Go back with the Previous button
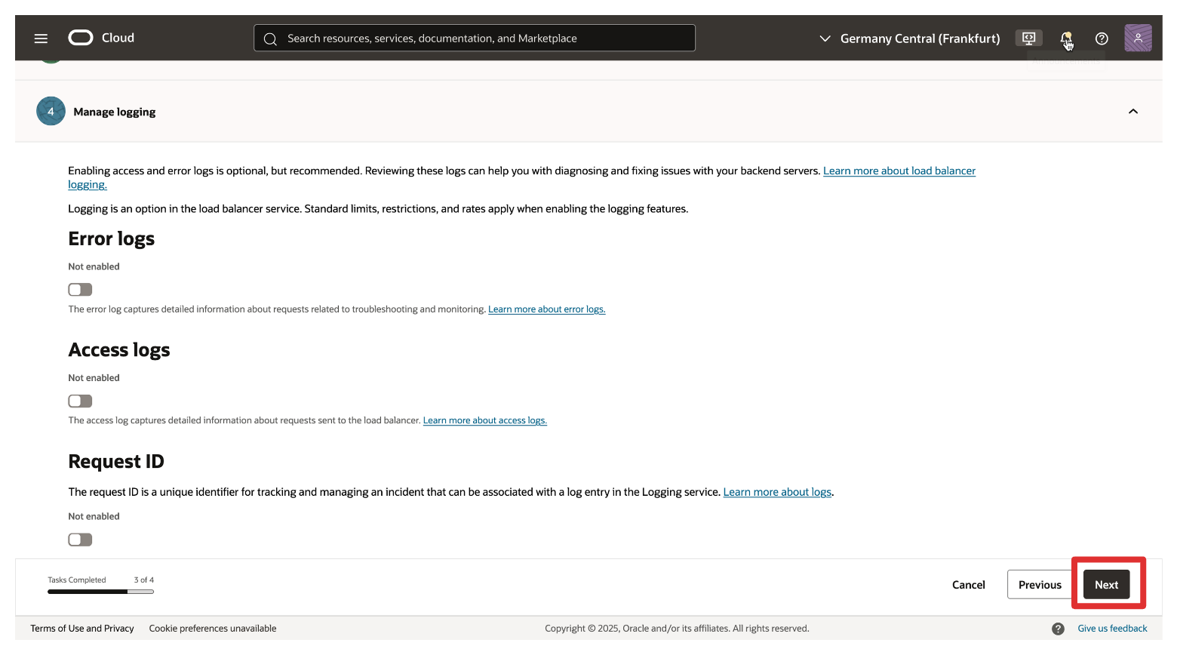Screen dimensions: 1177x655 coord(1039,585)
